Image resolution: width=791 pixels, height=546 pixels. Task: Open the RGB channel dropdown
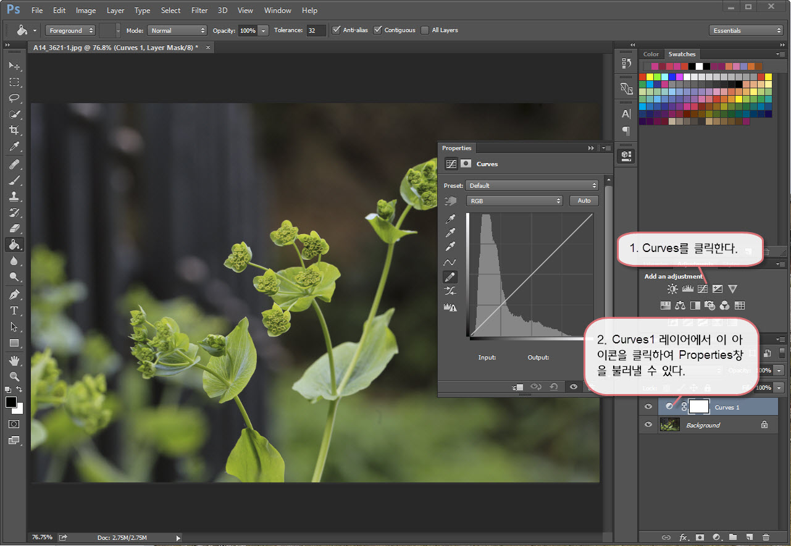[x=514, y=201]
